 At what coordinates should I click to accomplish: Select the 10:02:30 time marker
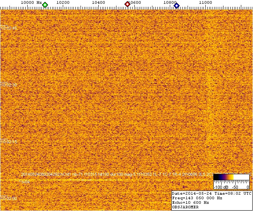[9, 85]
